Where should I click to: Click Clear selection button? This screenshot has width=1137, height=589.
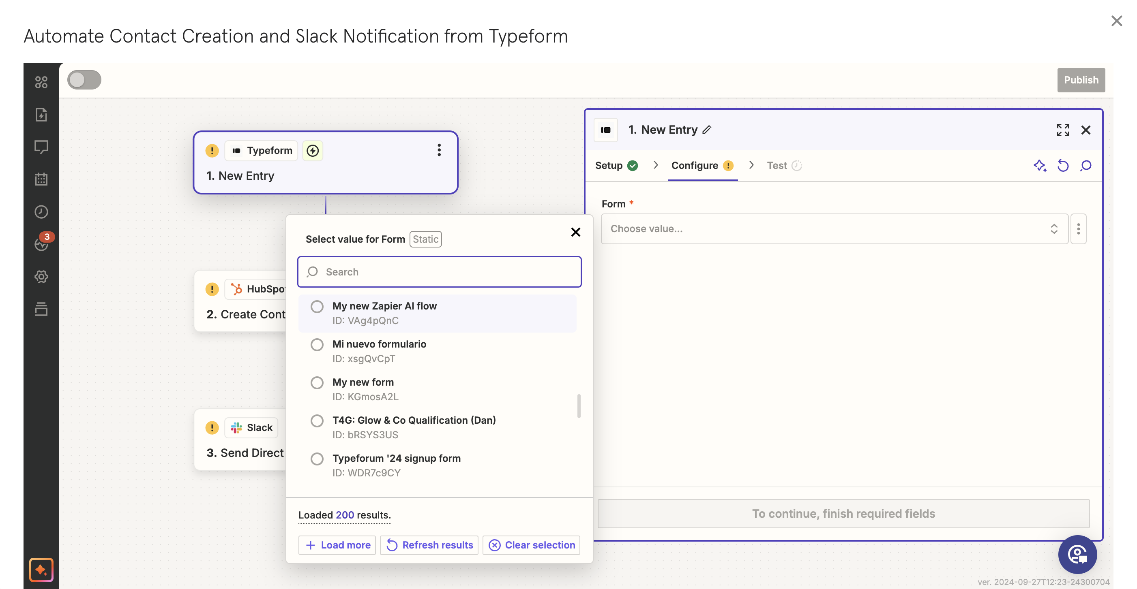(532, 545)
